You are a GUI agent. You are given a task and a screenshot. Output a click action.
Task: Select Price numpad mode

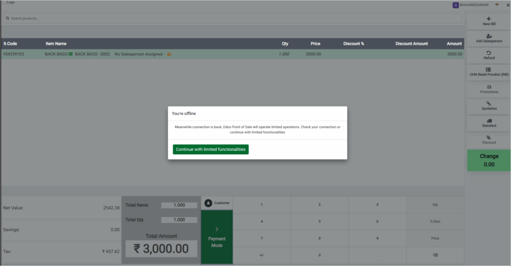435,239
